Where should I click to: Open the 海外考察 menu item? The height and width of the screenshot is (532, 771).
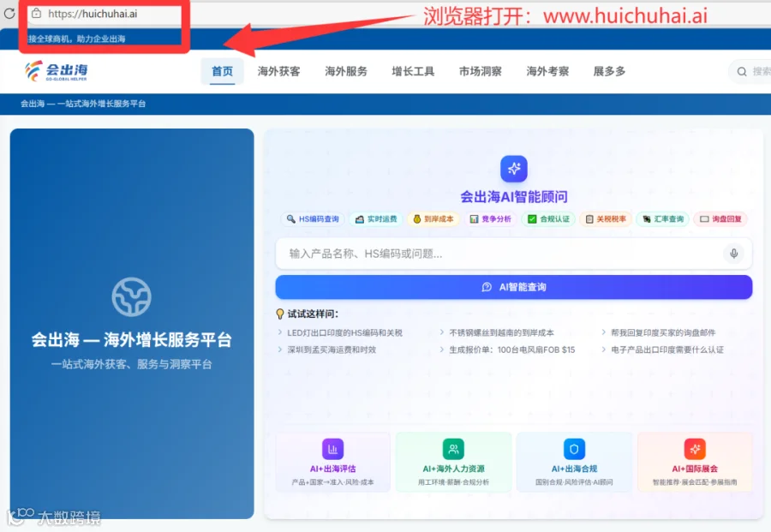tap(547, 71)
